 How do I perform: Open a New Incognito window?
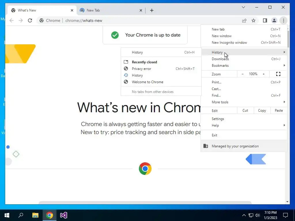click(244, 43)
